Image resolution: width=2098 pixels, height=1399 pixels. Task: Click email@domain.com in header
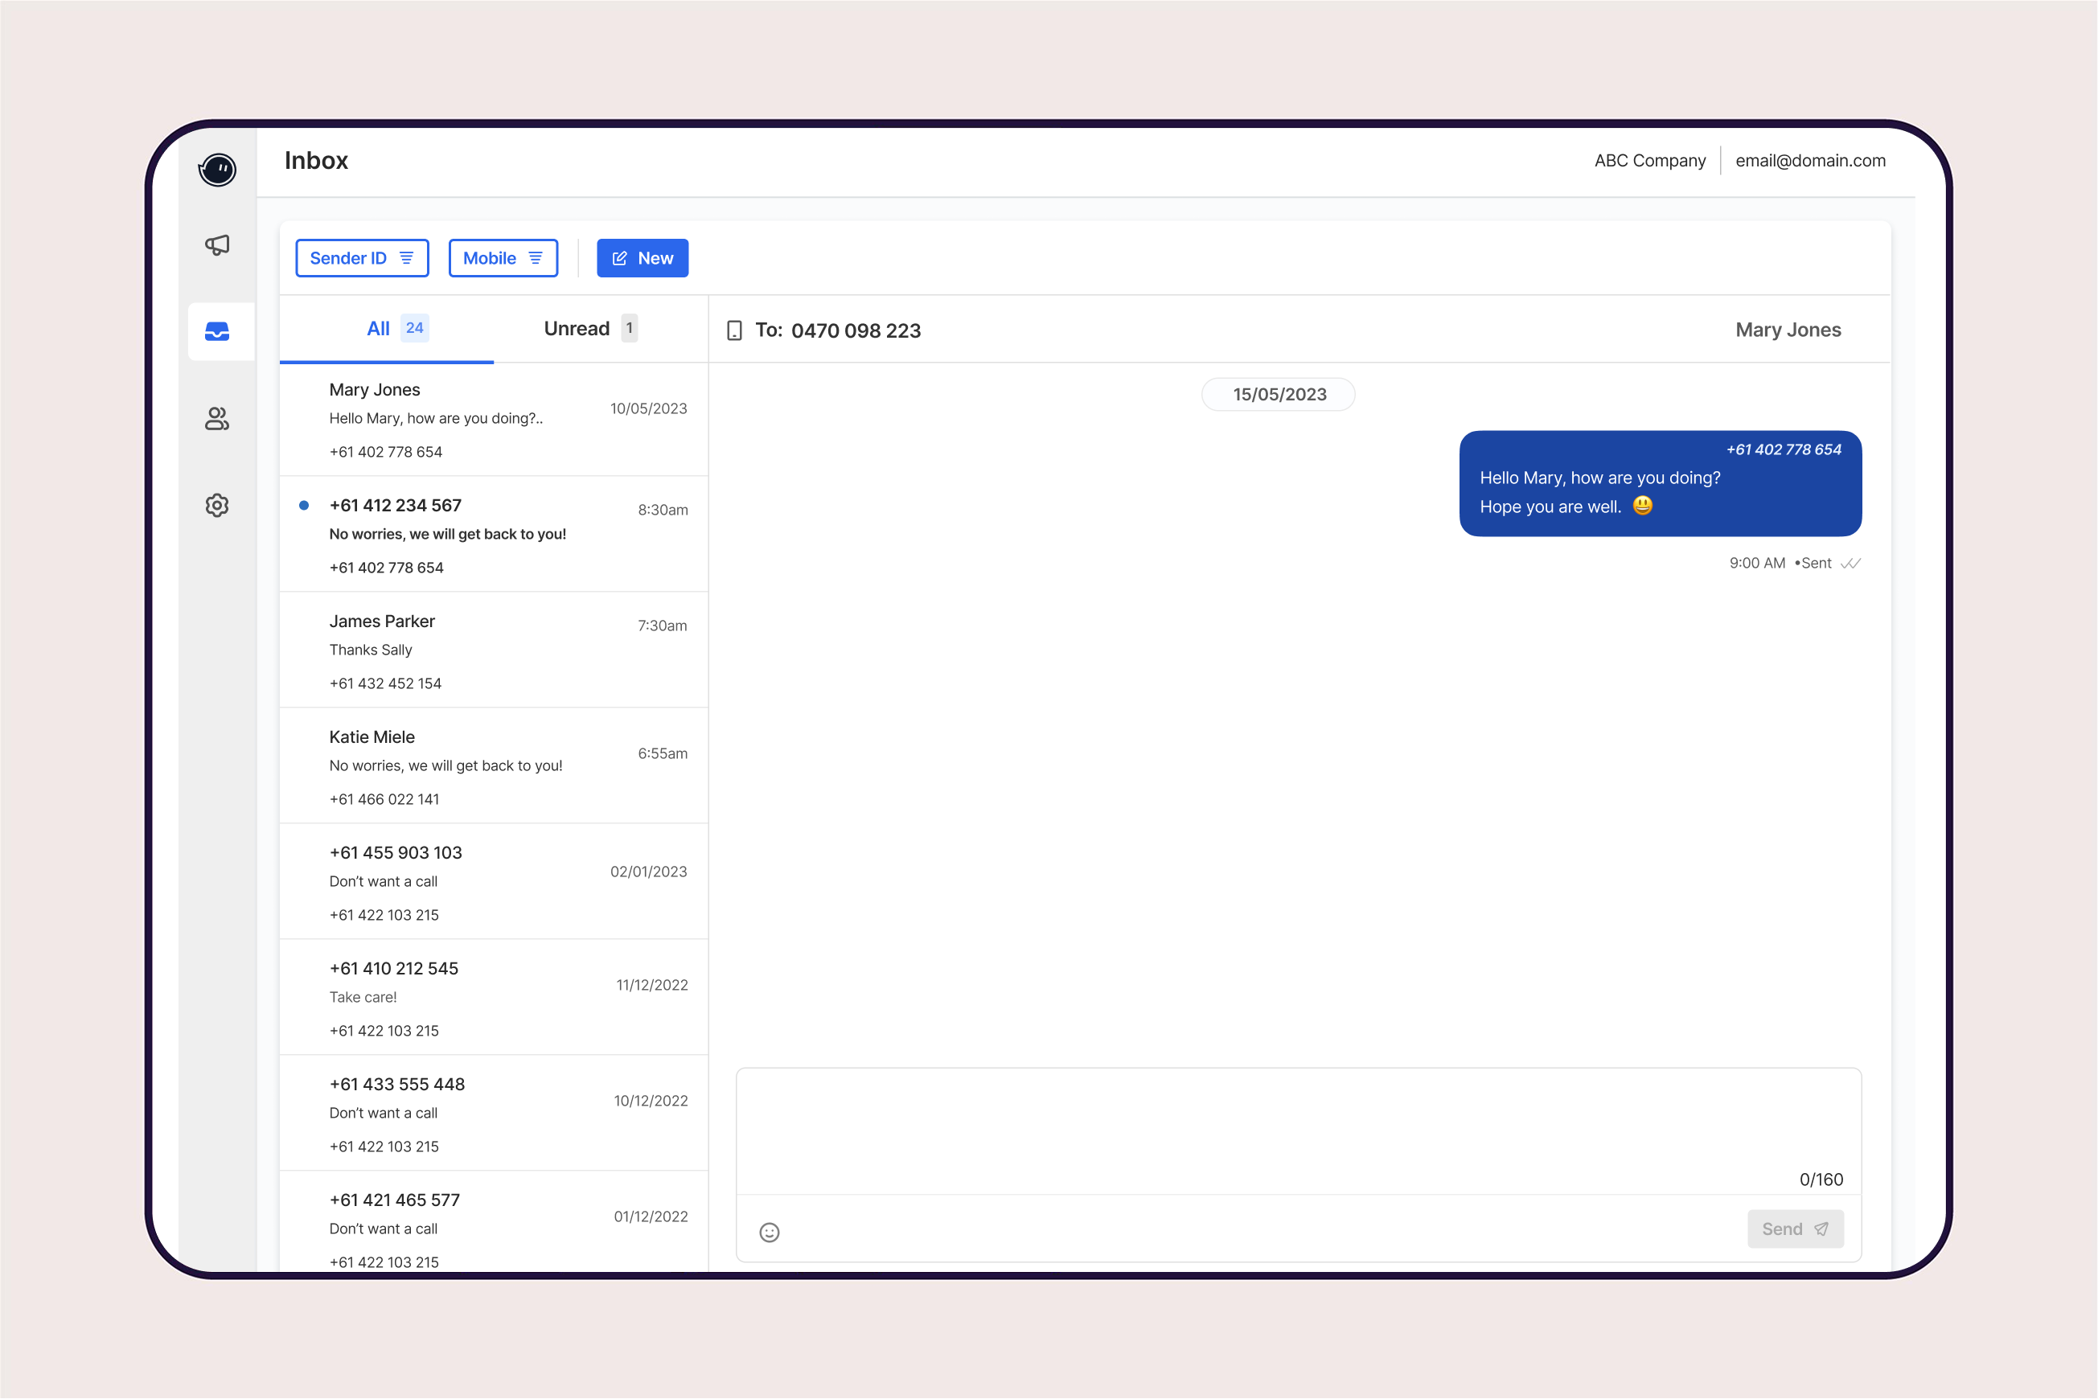pyautogui.click(x=1810, y=161)
